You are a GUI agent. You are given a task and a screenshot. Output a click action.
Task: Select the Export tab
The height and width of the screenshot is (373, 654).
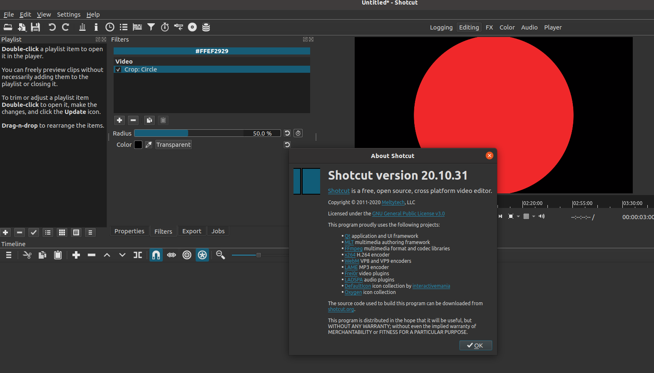tap(192, 231)
